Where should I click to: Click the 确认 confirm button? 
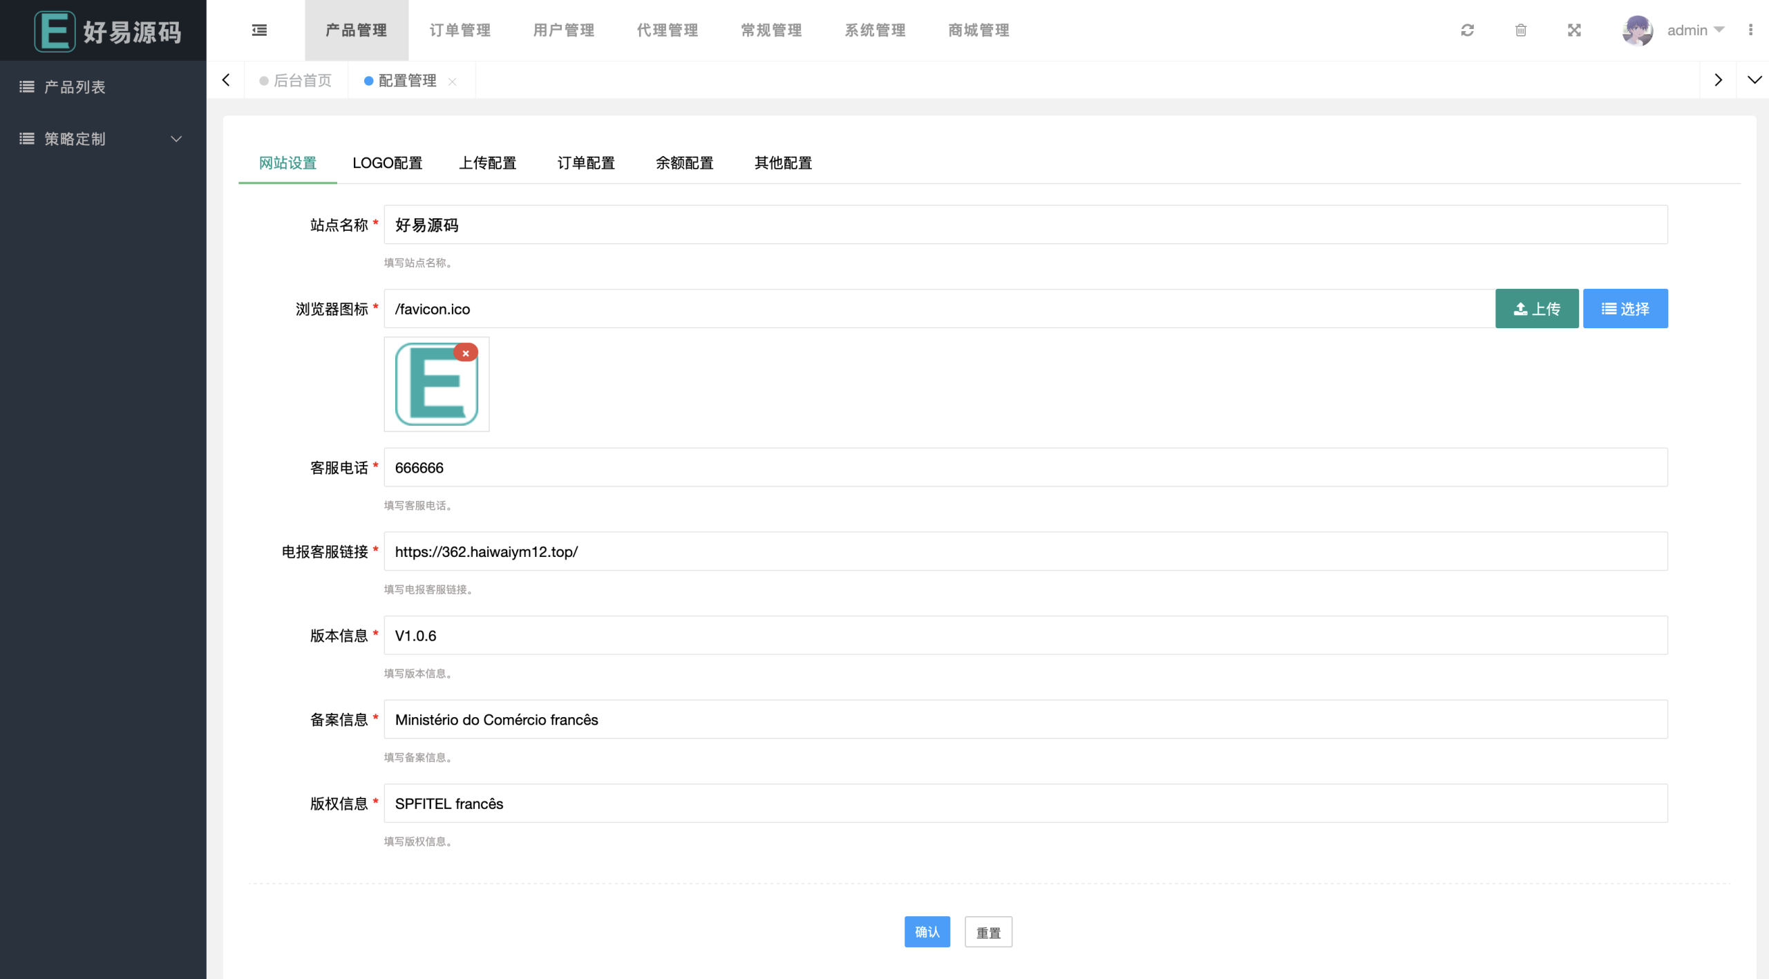tap(927, 931)
